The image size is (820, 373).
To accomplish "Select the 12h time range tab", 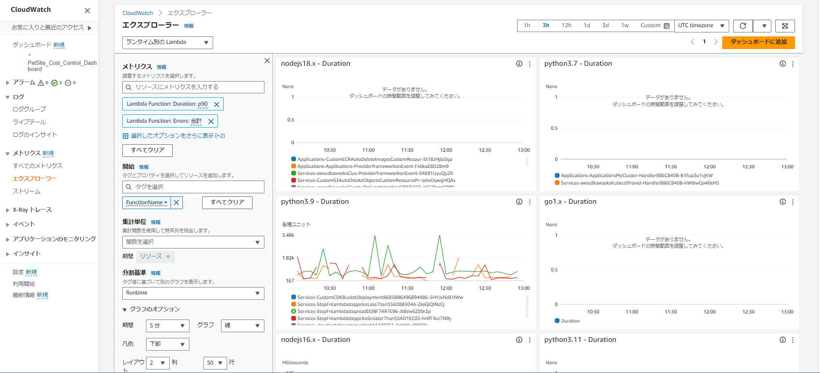I will pyautogui.click(x=567, y=25).
